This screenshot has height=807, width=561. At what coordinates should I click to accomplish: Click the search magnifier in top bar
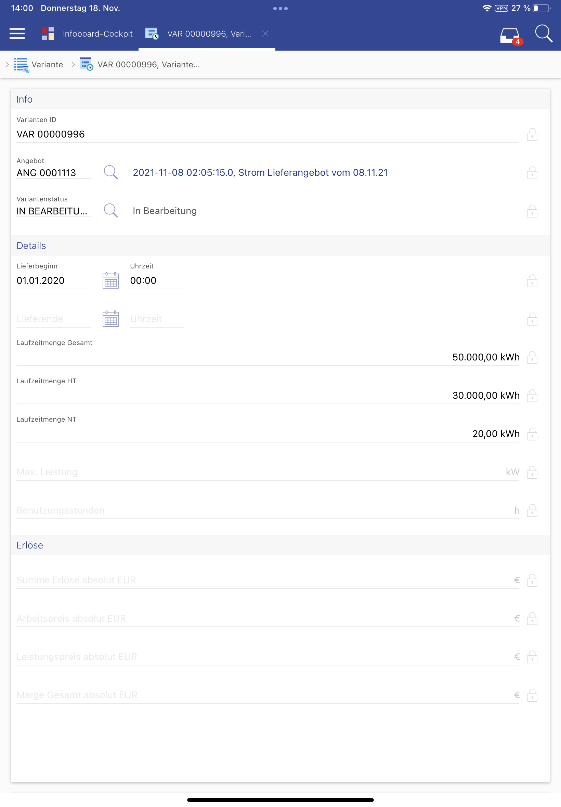click(x=543, y=34)
